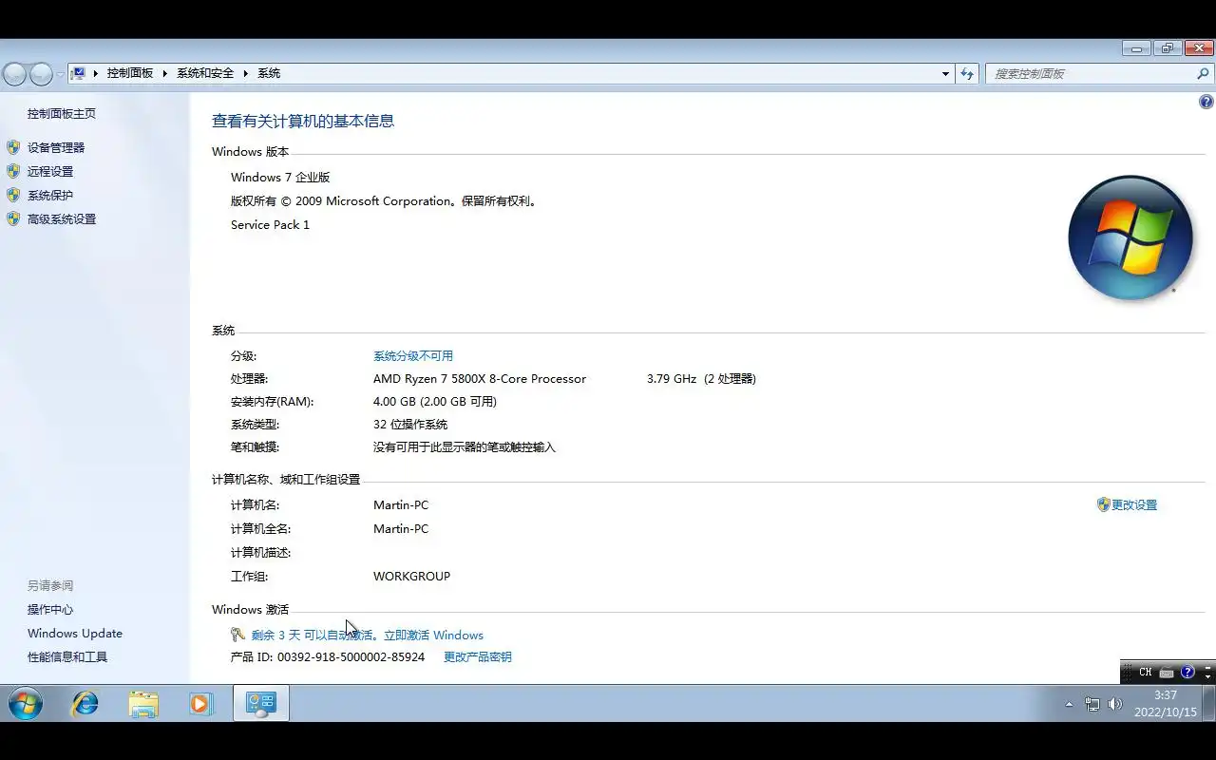Click Service Pack 1 text
The width and height of the screenshot is (1216, 760).
[270, 224]
